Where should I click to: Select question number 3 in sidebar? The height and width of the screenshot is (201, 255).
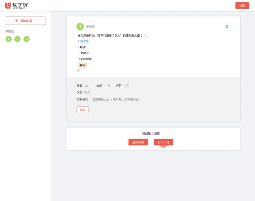pyautogui.click(x=26, y=39)
